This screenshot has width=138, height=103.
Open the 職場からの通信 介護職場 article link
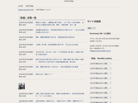(x=60, y=24)
